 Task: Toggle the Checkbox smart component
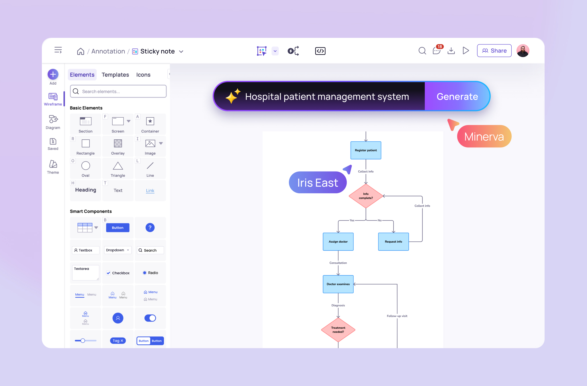tap(118, 273)
